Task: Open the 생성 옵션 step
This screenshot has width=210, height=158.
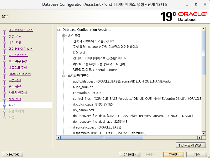Action: 15,99
